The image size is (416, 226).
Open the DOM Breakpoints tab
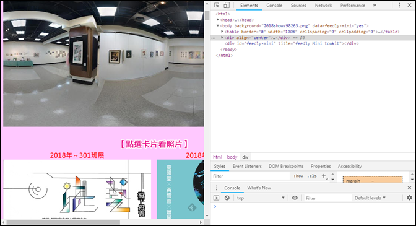pyautogui.click(x=286, y=166)
